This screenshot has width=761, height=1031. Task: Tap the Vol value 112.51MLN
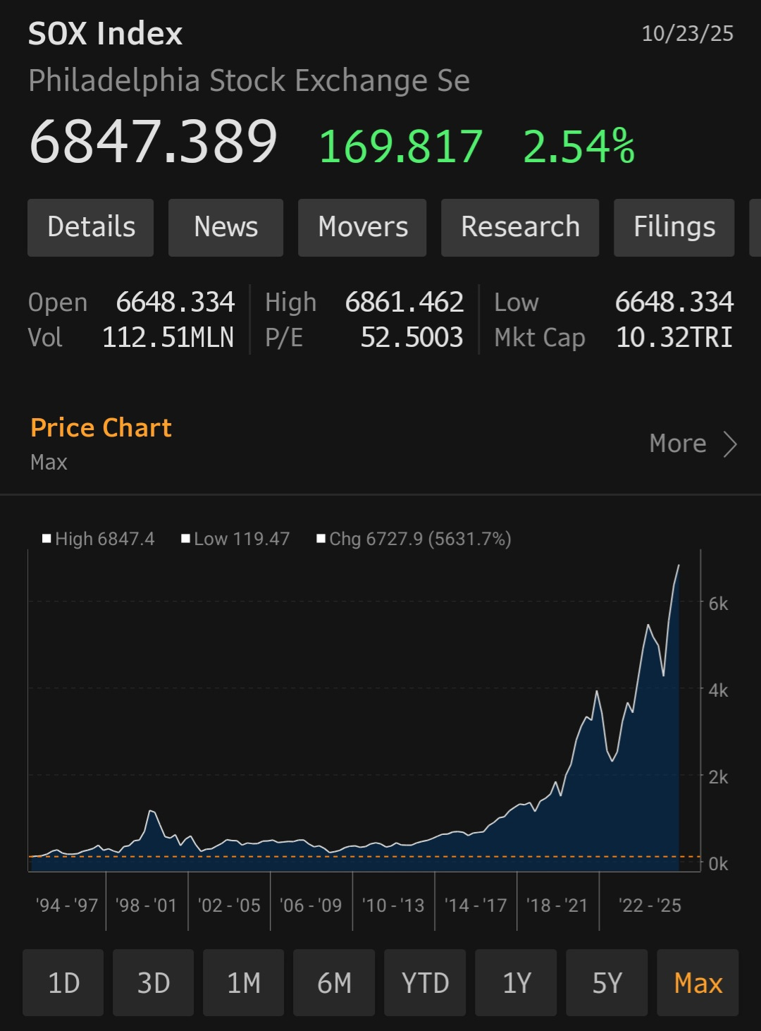168,337
